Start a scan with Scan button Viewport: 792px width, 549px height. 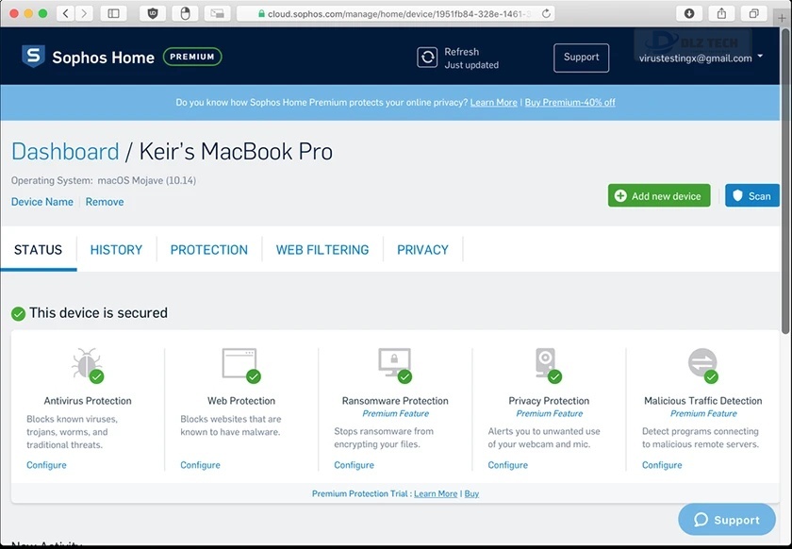click(x=752, y=195)
